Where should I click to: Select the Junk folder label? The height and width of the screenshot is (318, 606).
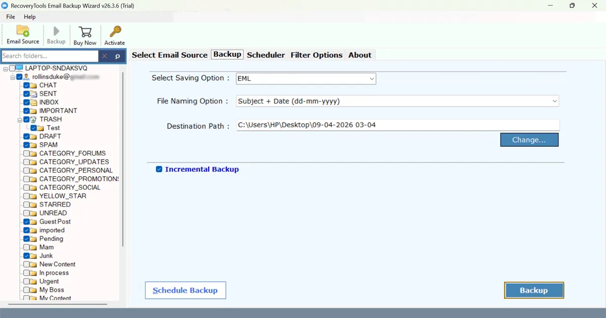click(x=46, y=256)
